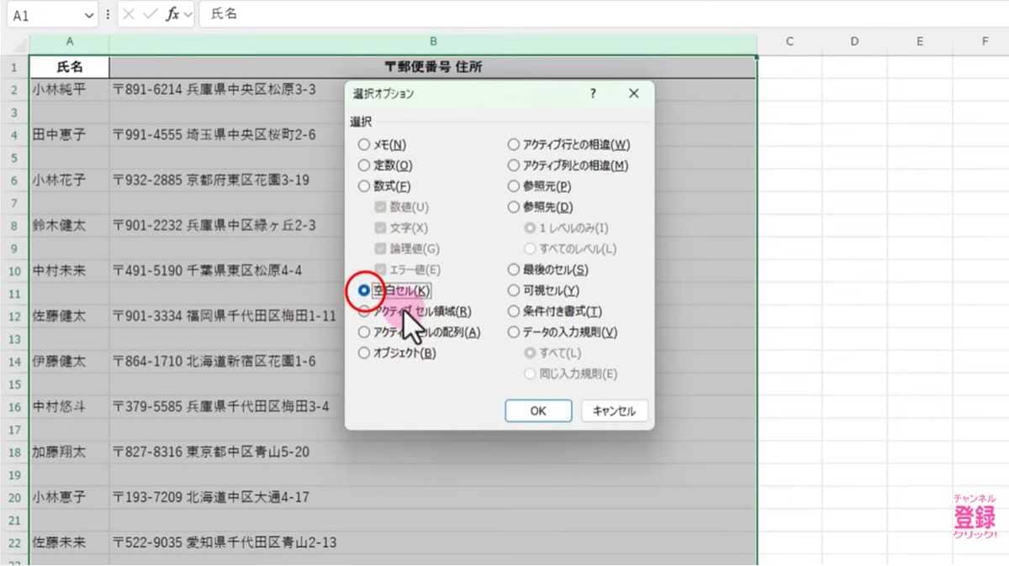Dismiss the dialog with キャンセル
This screenshot has height=566, width=1009.
pos(614,411)
